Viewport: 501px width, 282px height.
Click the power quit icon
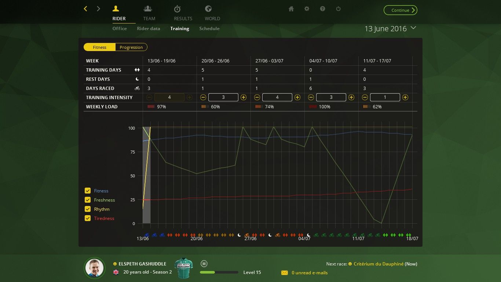coord(339,9)
